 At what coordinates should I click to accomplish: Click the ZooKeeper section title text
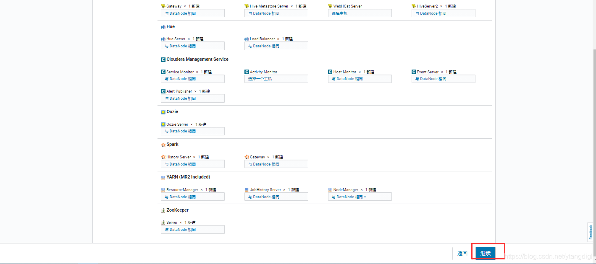pos(178,210)
